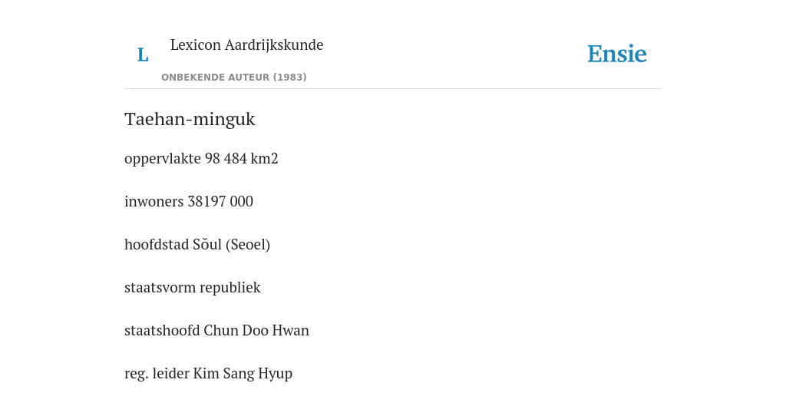The height and width of the screenshot is (393, 786).
Task: Click the name Chun Doo Hwan
Action: [x=256, y=331]
